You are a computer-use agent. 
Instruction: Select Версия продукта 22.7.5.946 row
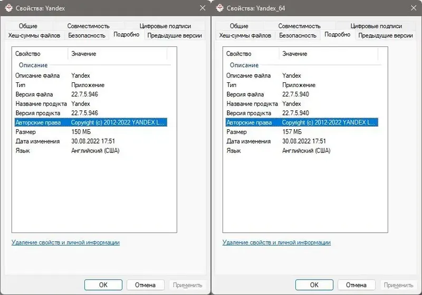91,113
